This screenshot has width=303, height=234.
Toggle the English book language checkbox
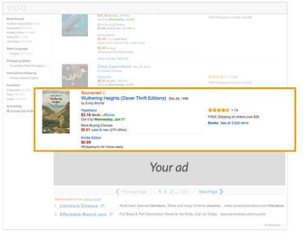click(8, 53)
